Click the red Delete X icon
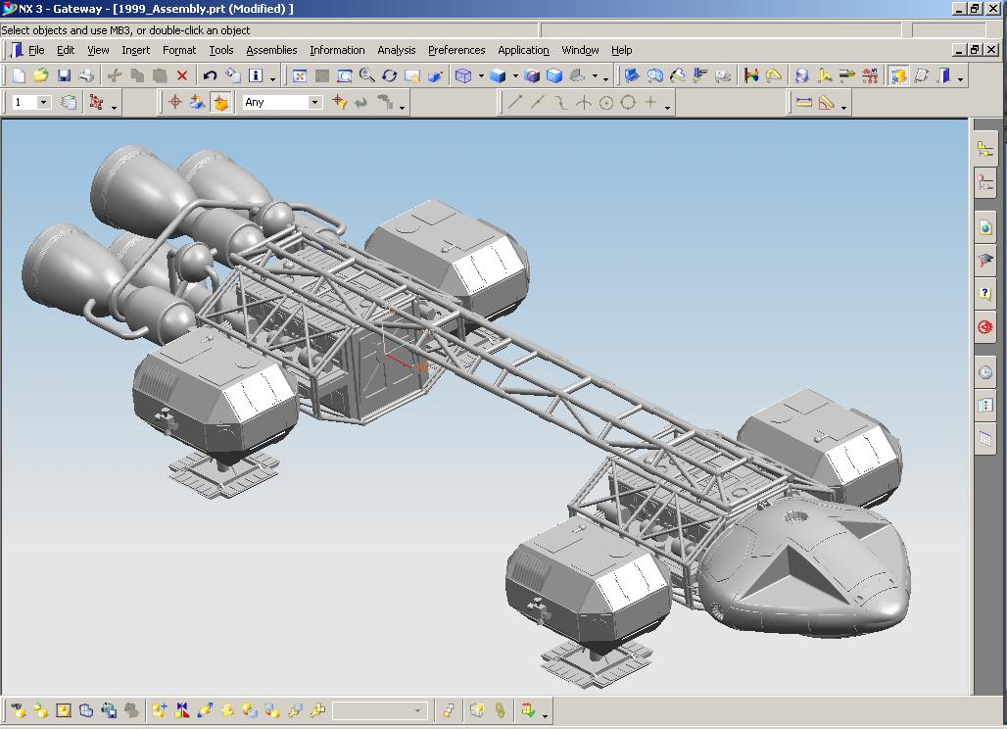The image size is (1007, 729). click(x=182, y=75)
